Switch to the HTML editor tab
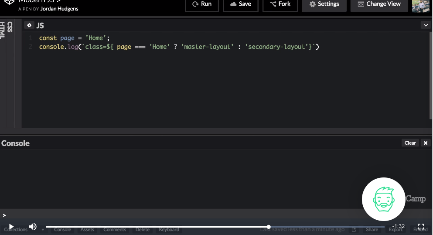Viewport: 433px width, 235px height. click(3, 30)
